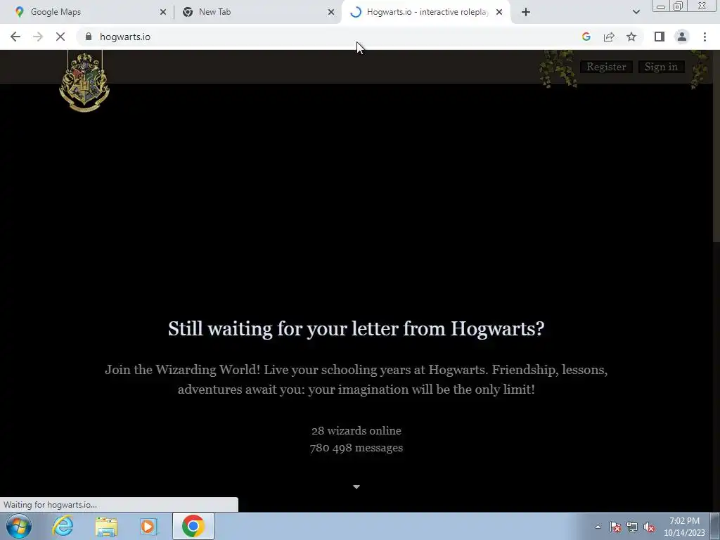Go back with the browser back arrow

[15, 37]
